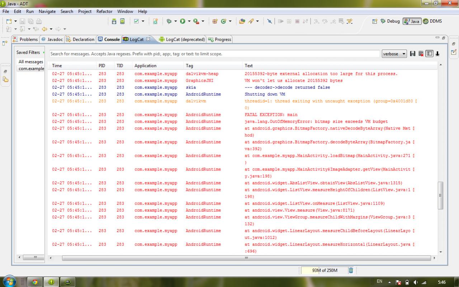Start debugging with the bug icon

169,21
